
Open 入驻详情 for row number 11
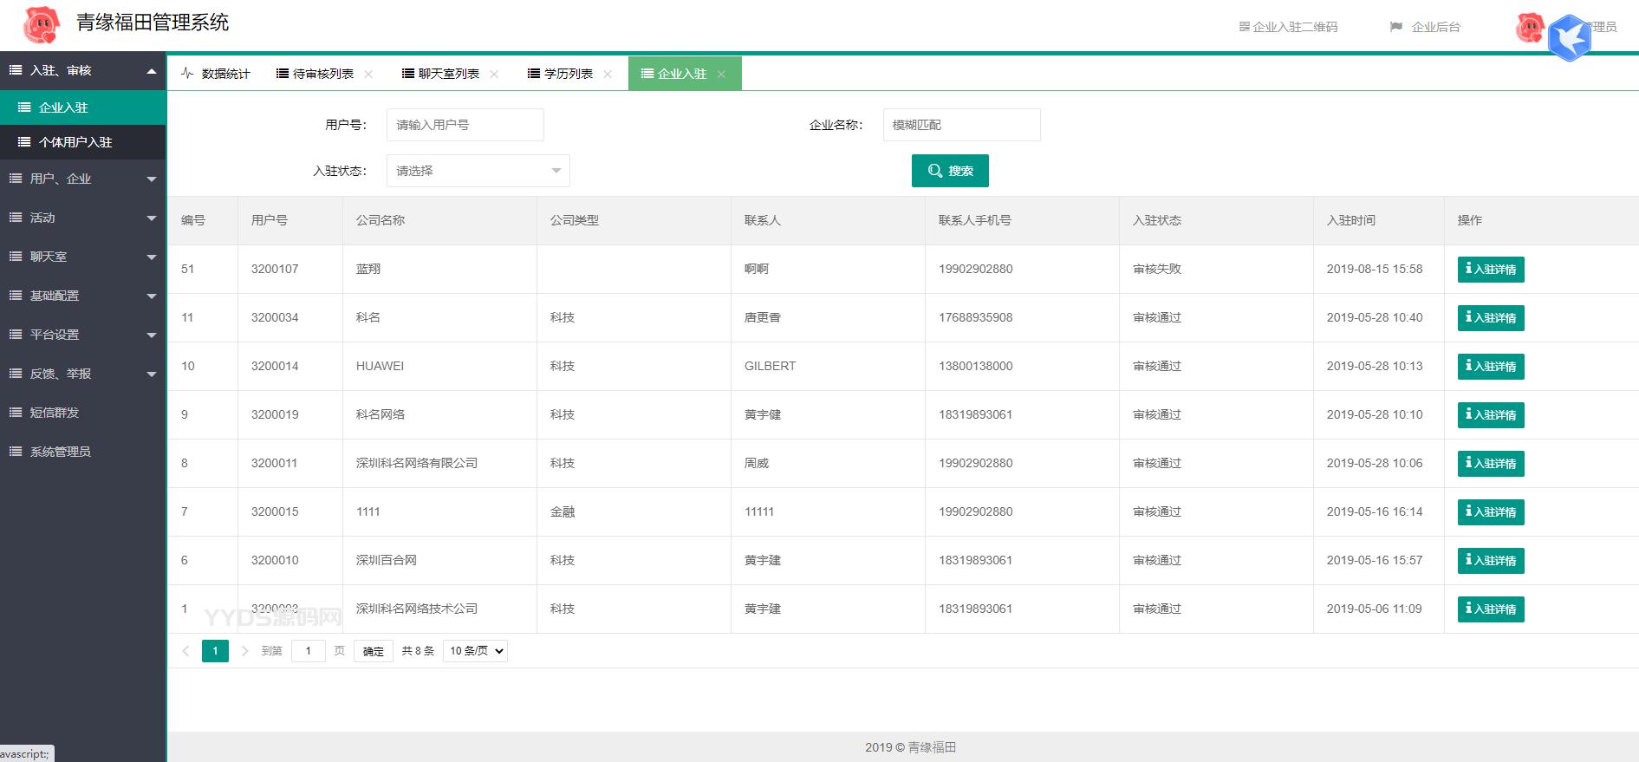click(x=1491, y=318)
